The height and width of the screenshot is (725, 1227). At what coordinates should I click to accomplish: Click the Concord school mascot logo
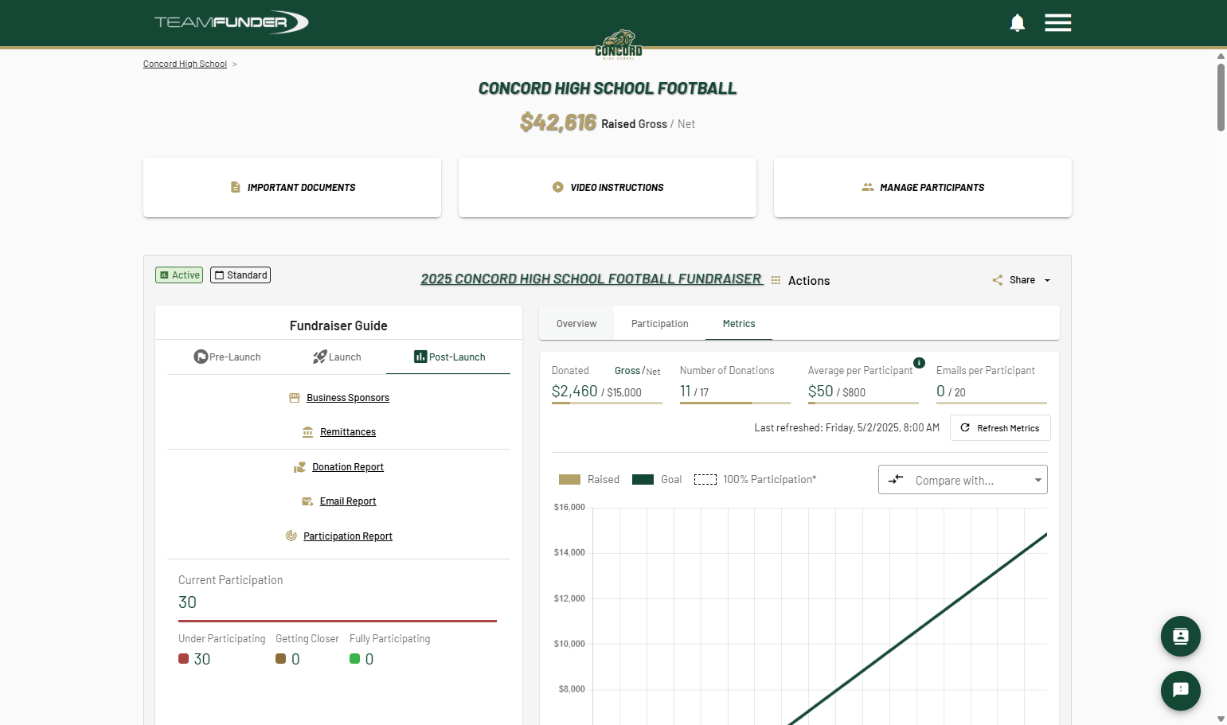tap(619, 45)
